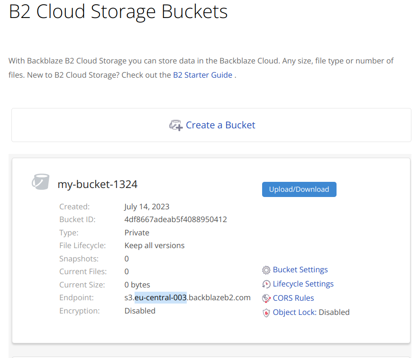Open the Lifecycle Settings link
The image size is (419, 358).
(303, 284)
